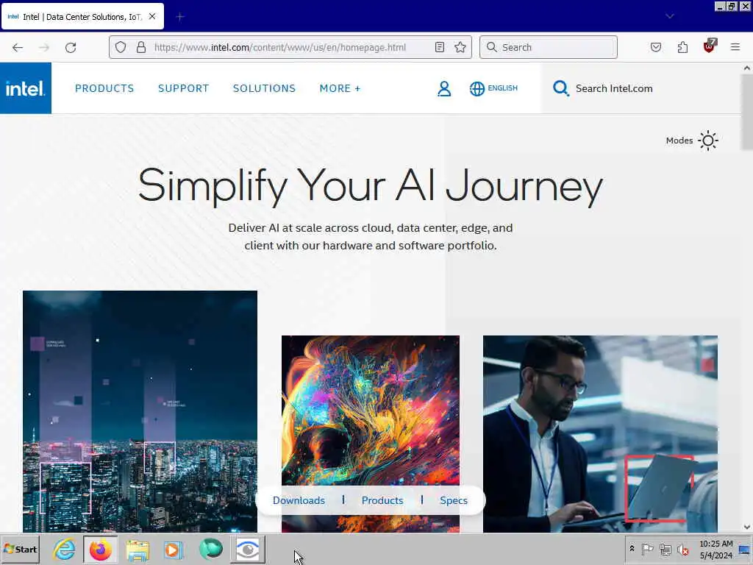This screenshot has width=753, height=565.
Task: Click the site security padlock icon
Action: 140,47
